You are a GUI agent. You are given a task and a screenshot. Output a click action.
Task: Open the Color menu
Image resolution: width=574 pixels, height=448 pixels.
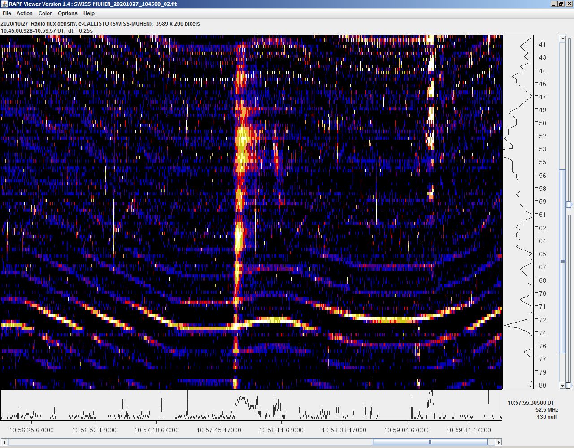point(45,13)
